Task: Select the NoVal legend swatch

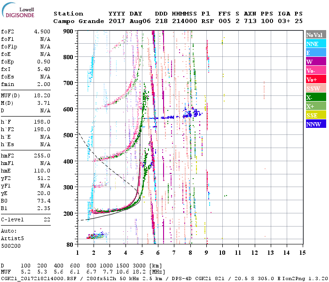Action: click(316, 35)
